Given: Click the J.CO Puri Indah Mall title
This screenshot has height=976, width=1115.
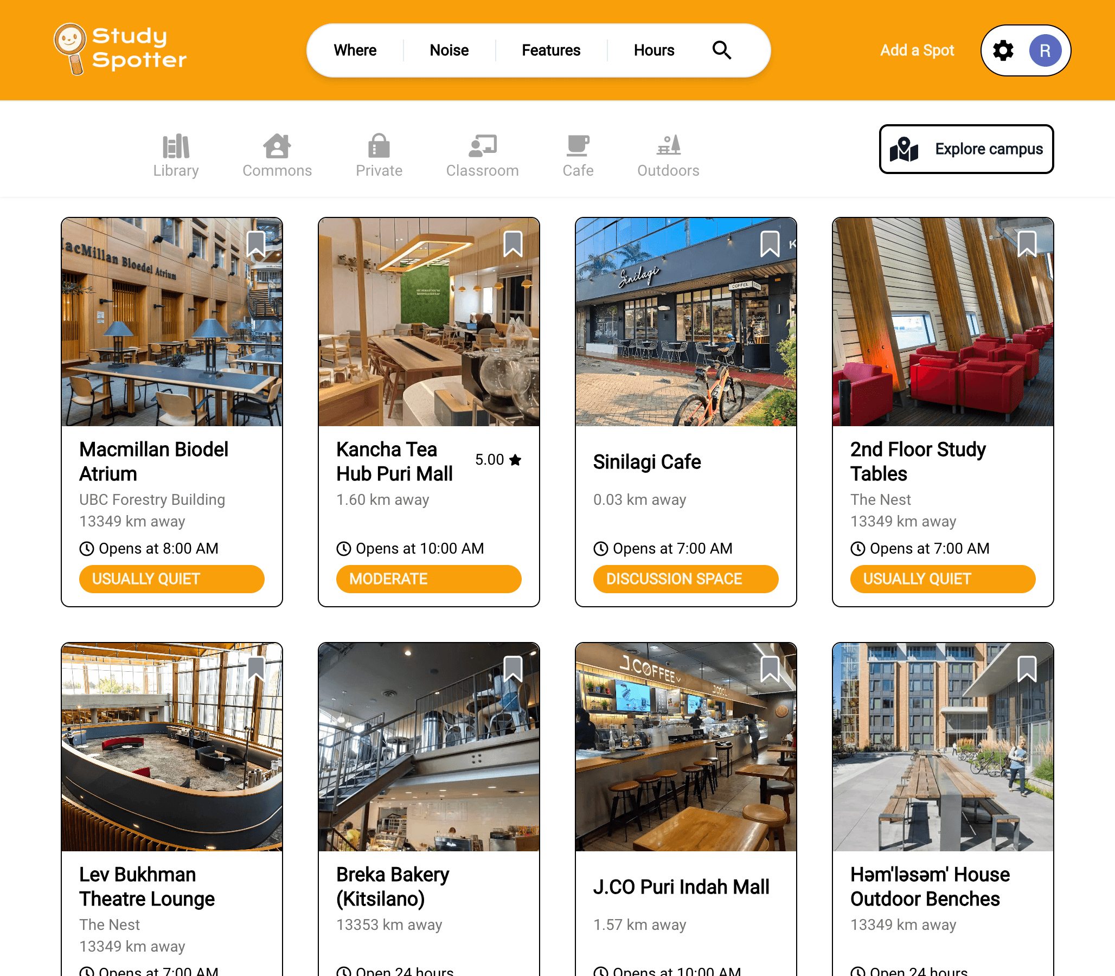Looking at the screenshot, I should [x=682, y=887].
